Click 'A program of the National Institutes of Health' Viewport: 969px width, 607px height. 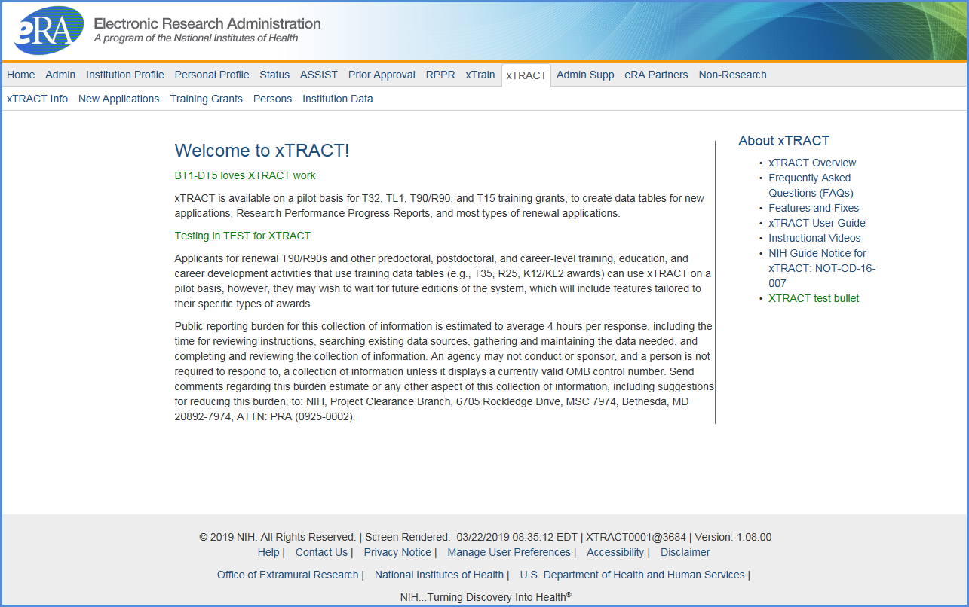pyautogui.click(x=196, y=38)
